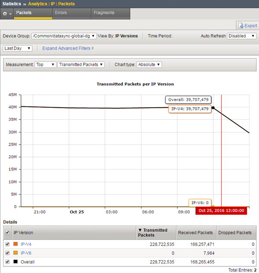Sort by Received Packets column header

pos(195,233)
